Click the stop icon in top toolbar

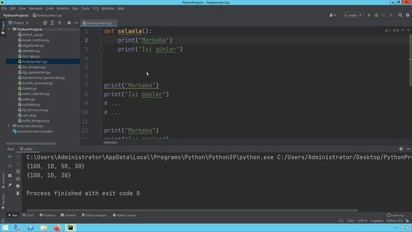pyautogui.click(x=391, y=15)
